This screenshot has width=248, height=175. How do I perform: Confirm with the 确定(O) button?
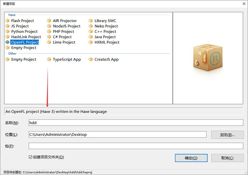pyautogui.click(x=191, y=158)
